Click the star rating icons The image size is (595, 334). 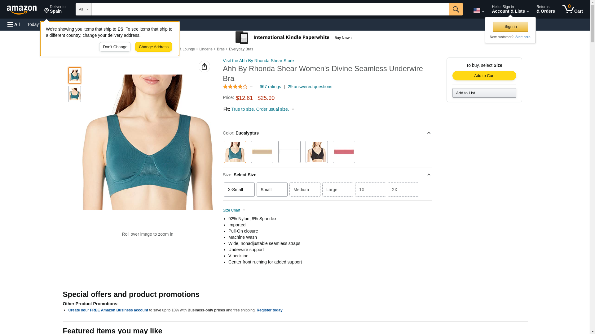click(235, 87)
